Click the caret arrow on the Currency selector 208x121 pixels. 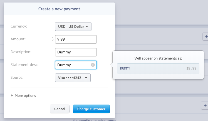click(x=87, y=27)
